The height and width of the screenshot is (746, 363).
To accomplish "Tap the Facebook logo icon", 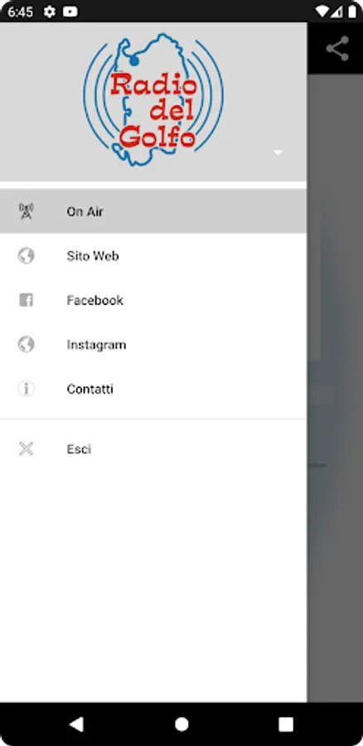I will tap(27, 300).
